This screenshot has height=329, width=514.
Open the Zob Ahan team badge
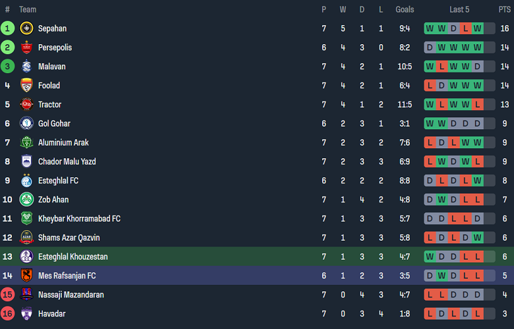coord(26,199)
